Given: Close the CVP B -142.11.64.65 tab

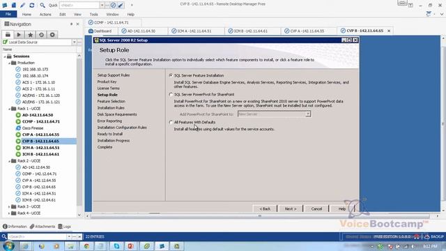Looking at the screenshot, I should [389, 31].
